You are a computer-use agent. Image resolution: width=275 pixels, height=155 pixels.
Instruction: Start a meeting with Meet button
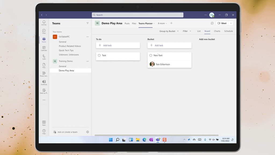222,23
